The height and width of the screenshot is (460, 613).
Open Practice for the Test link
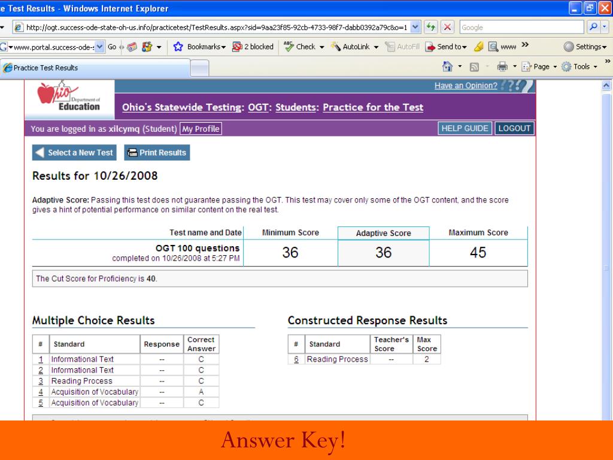tap(373, 107)
